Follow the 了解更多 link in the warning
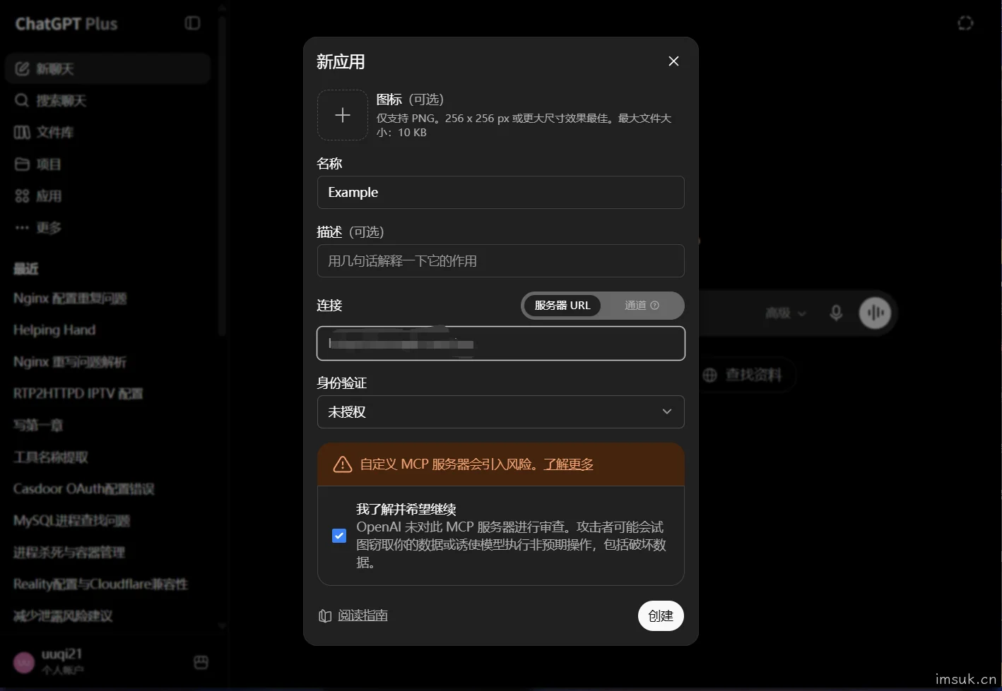Image resolution: width=1002 pixels, height=691 pixels. pos(568,464)
